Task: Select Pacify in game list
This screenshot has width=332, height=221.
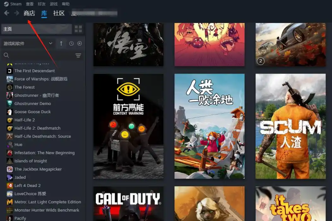Action: coord(20,218)
